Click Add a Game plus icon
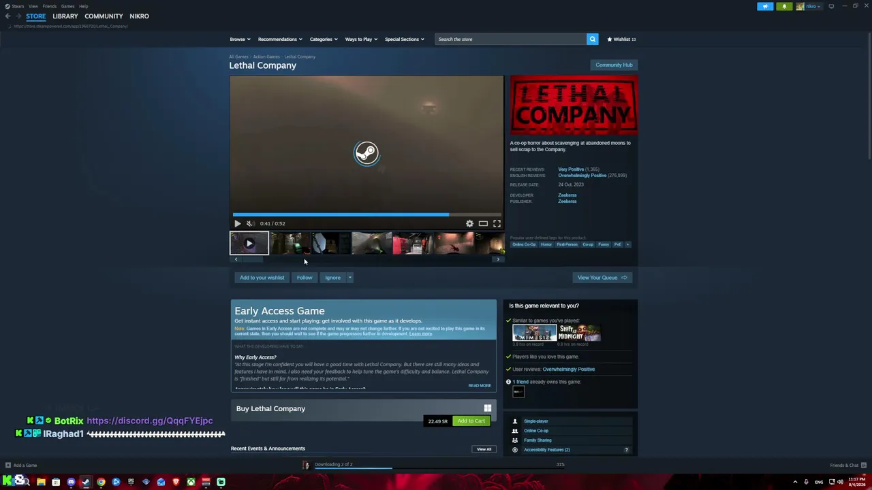This screenshot has width=872, height=490. pos(7,465)
